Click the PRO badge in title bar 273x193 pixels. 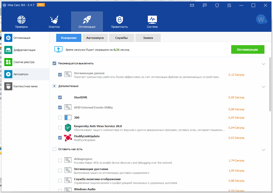[x=41, y=5]
